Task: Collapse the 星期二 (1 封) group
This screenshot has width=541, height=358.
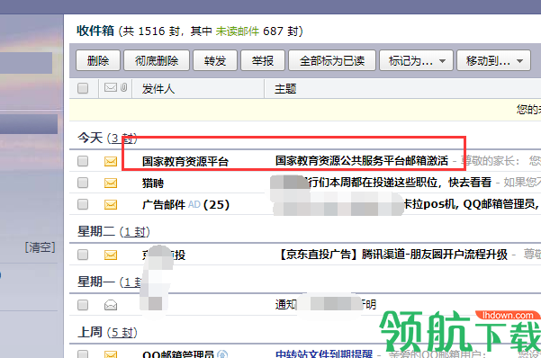Action: 113,232
